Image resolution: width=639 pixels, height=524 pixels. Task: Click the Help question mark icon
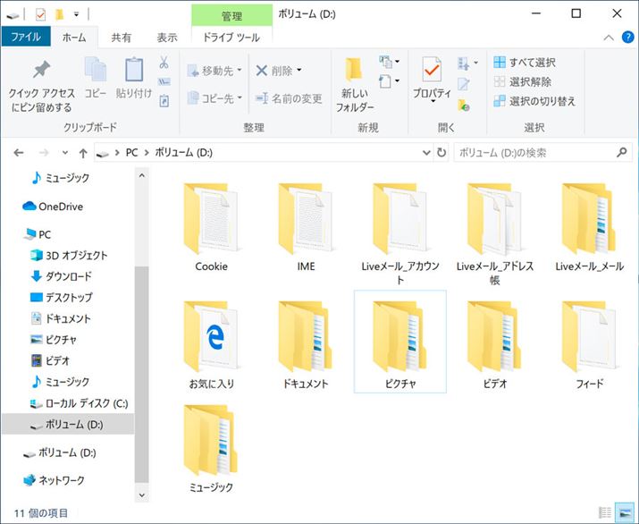(x=627, y=38)
